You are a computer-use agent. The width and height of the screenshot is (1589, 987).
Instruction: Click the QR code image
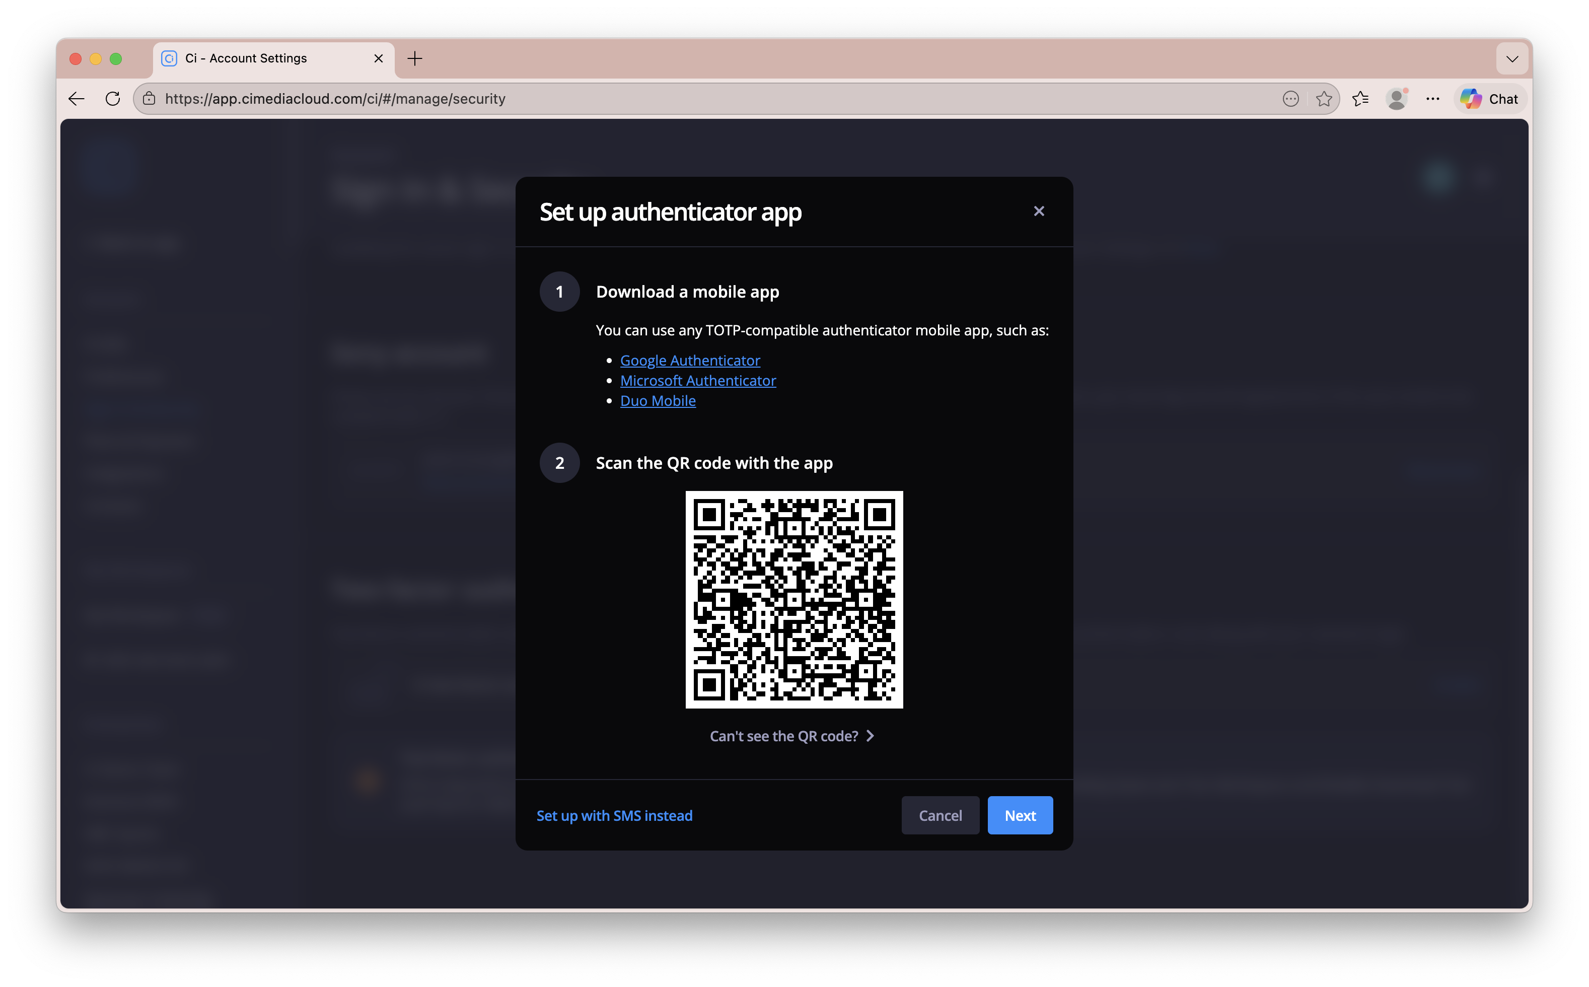coord(794,599)
